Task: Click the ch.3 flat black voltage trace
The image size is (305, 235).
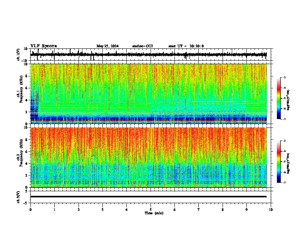Action: click(149, 197)
